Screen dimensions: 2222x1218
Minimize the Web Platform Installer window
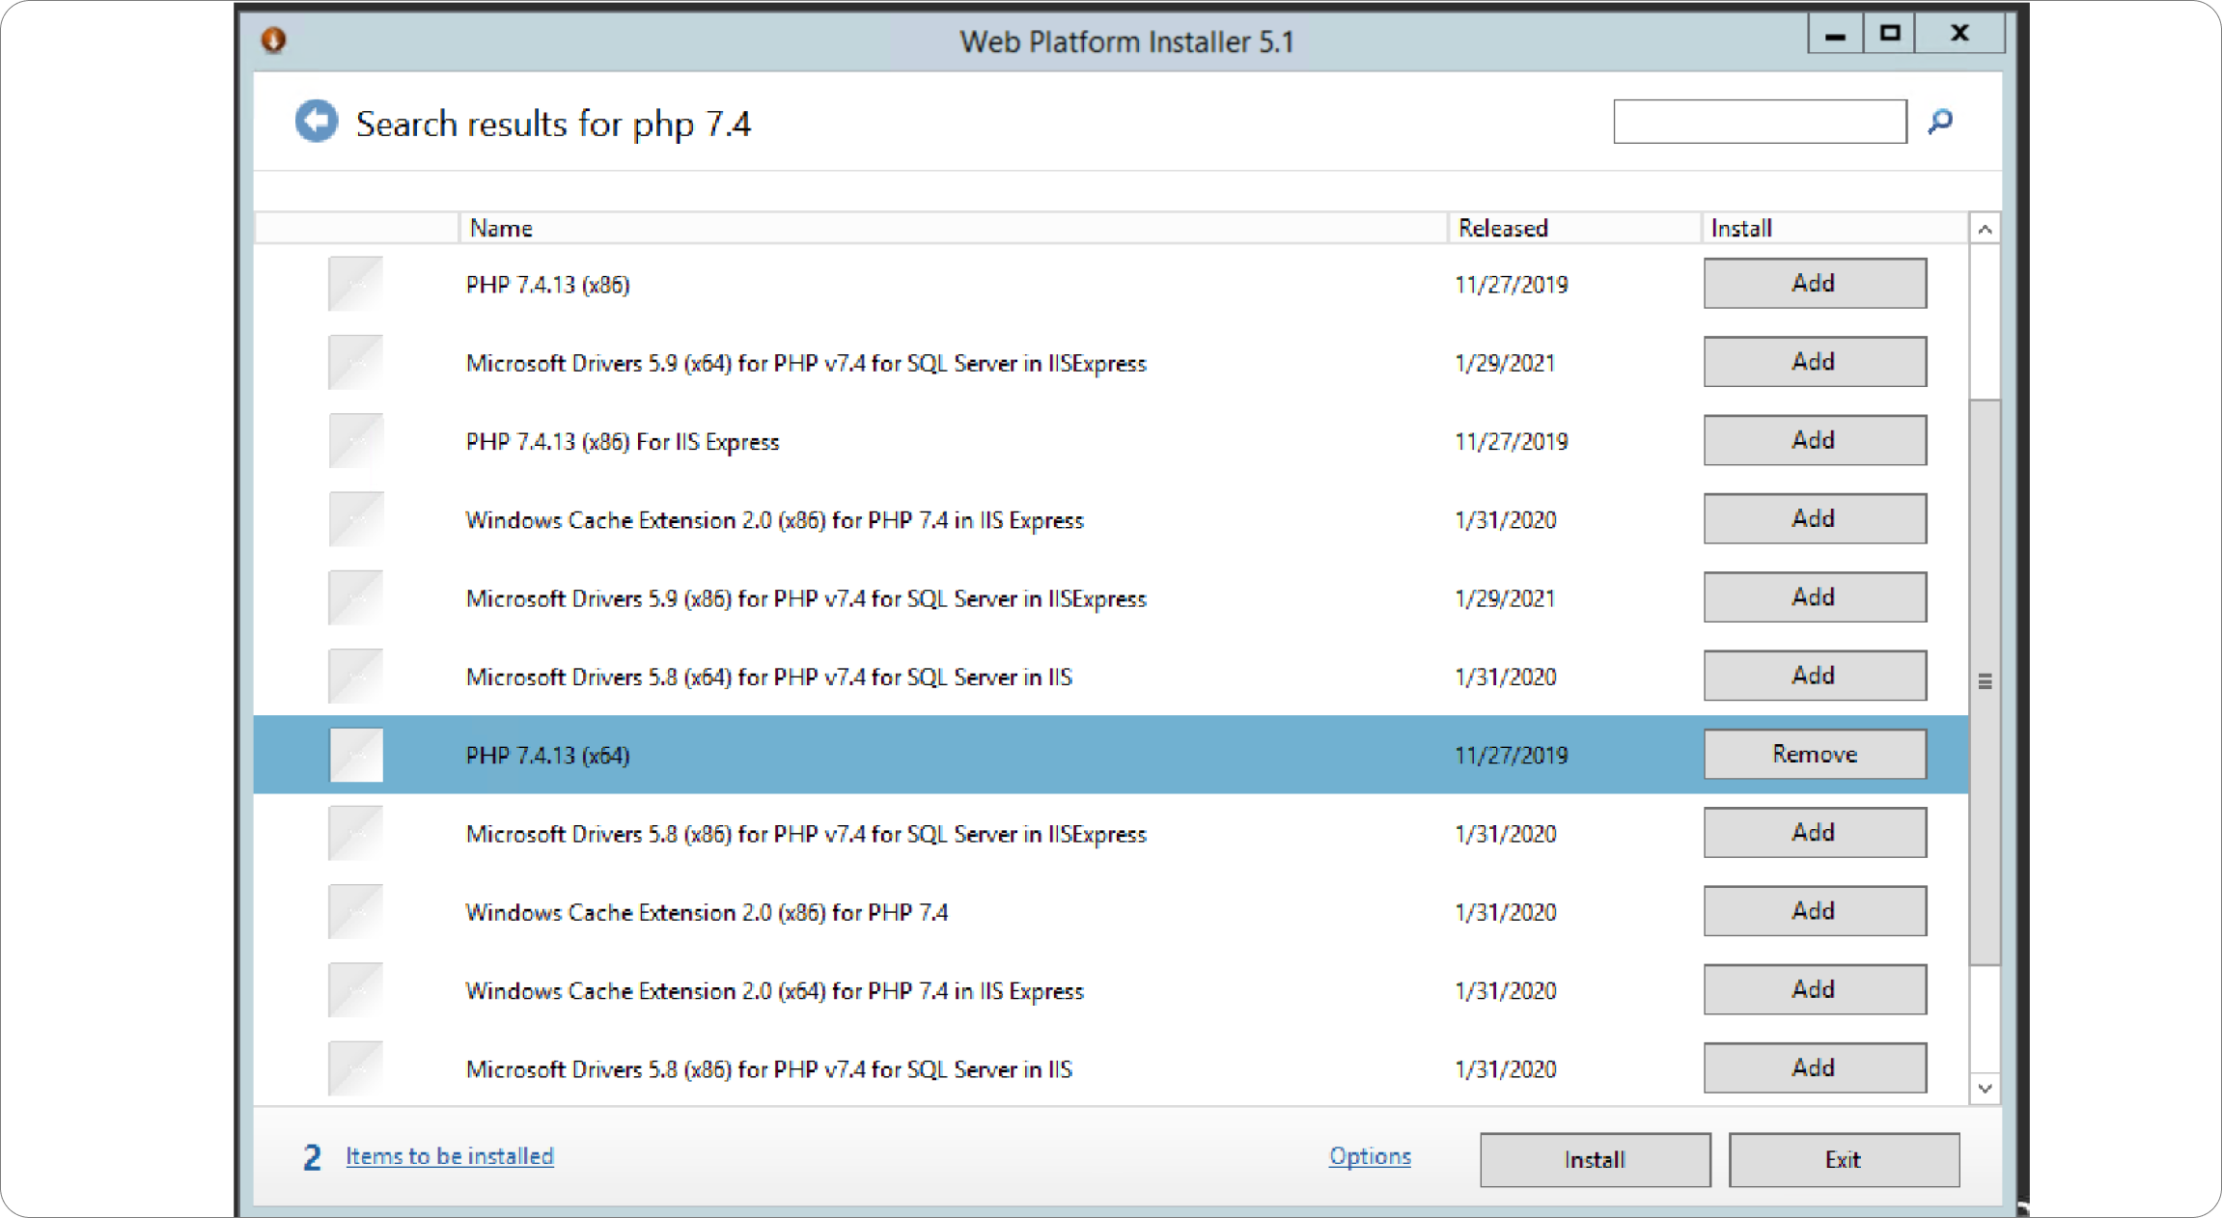tap(1835, 34)
